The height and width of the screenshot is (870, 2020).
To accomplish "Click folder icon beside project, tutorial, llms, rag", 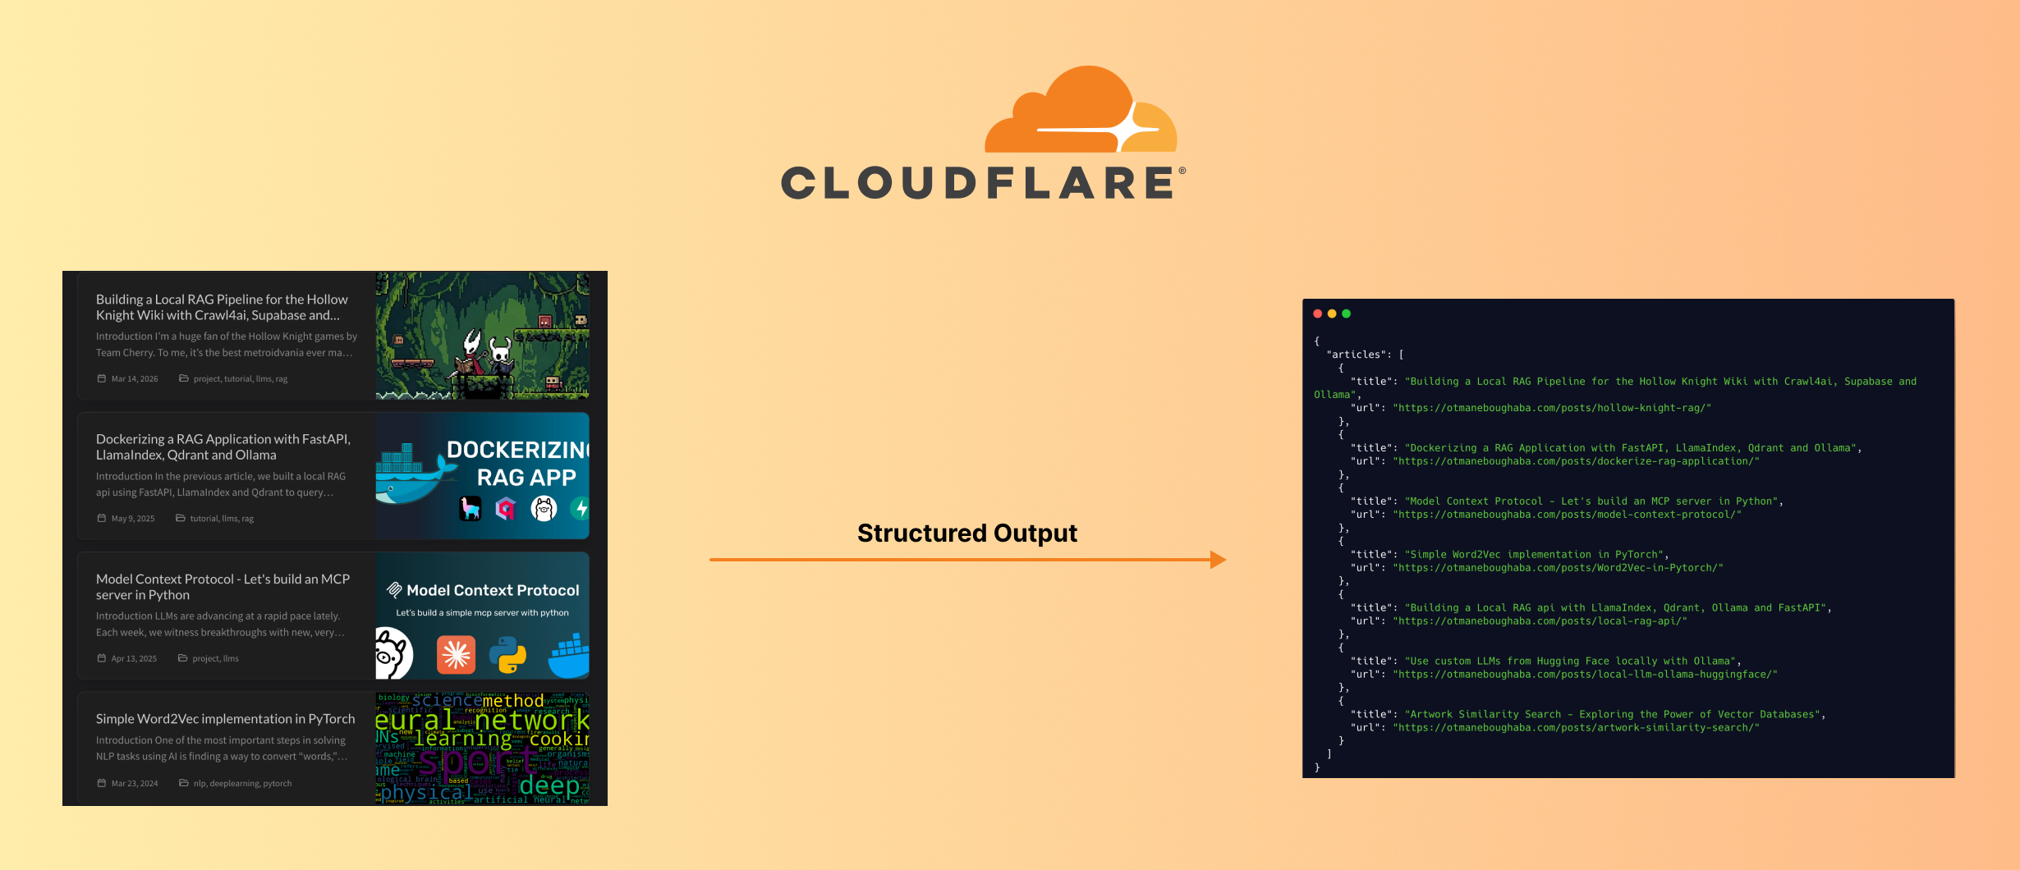I will coord(184,379).
